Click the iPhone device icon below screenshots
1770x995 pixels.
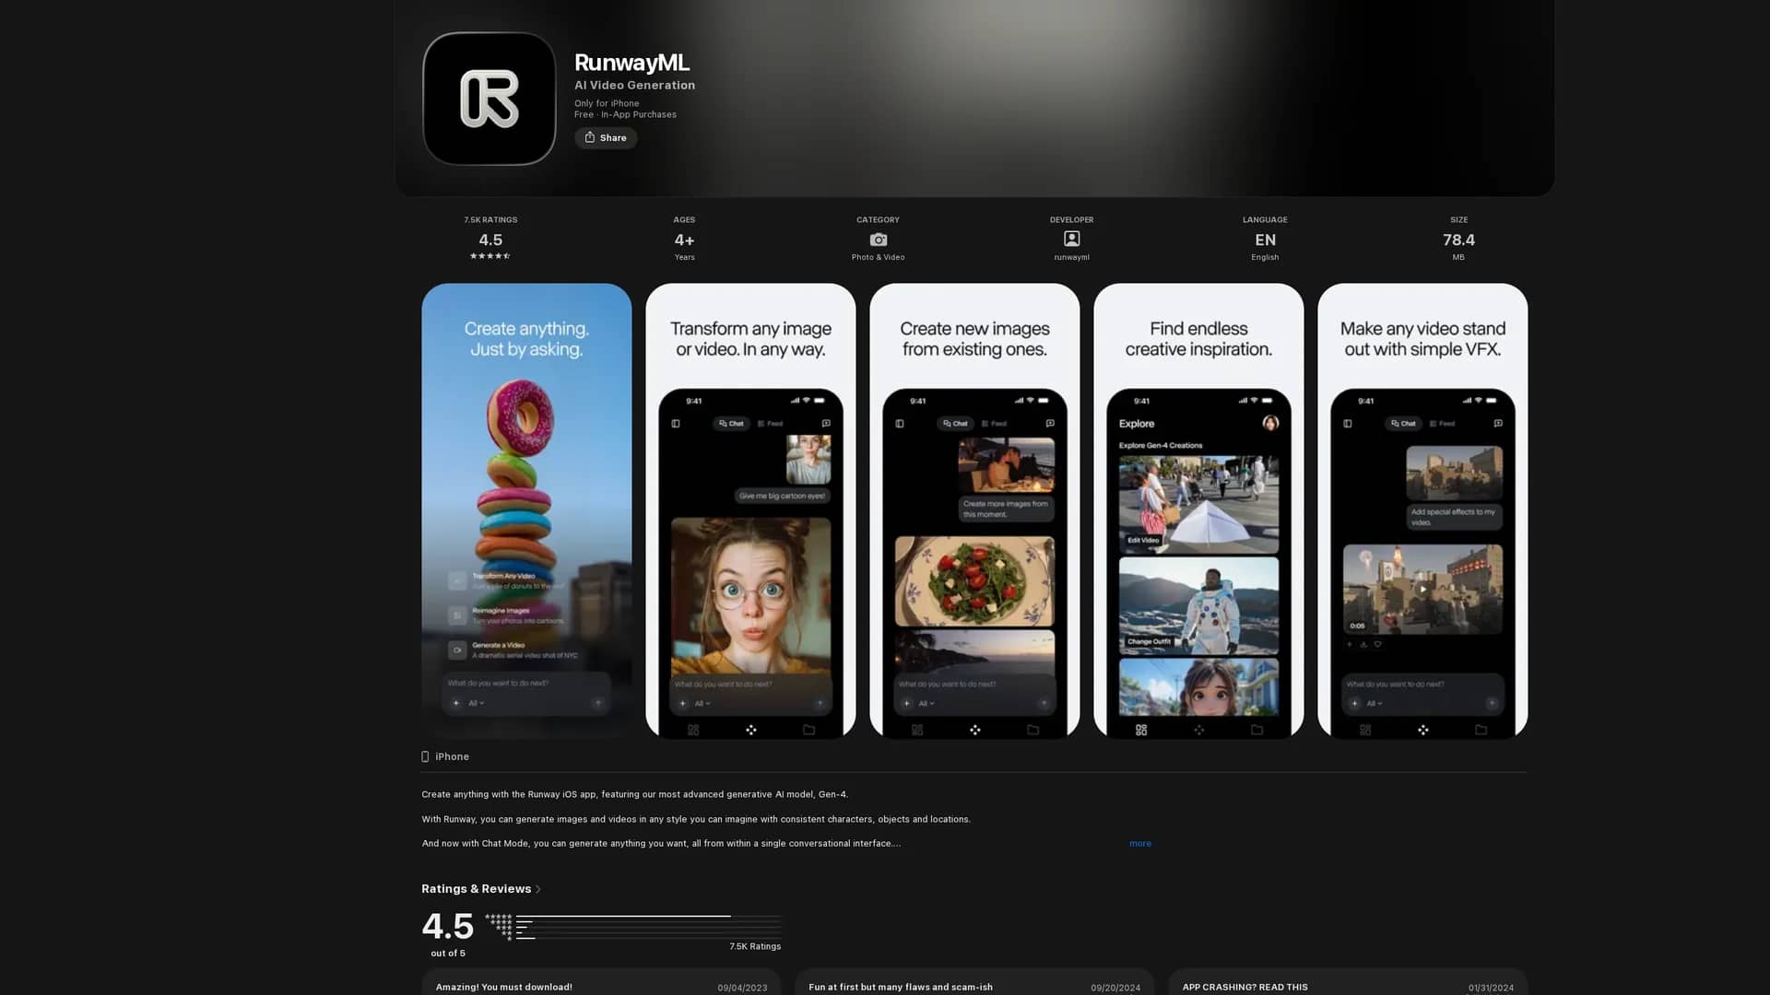point(425,756)
